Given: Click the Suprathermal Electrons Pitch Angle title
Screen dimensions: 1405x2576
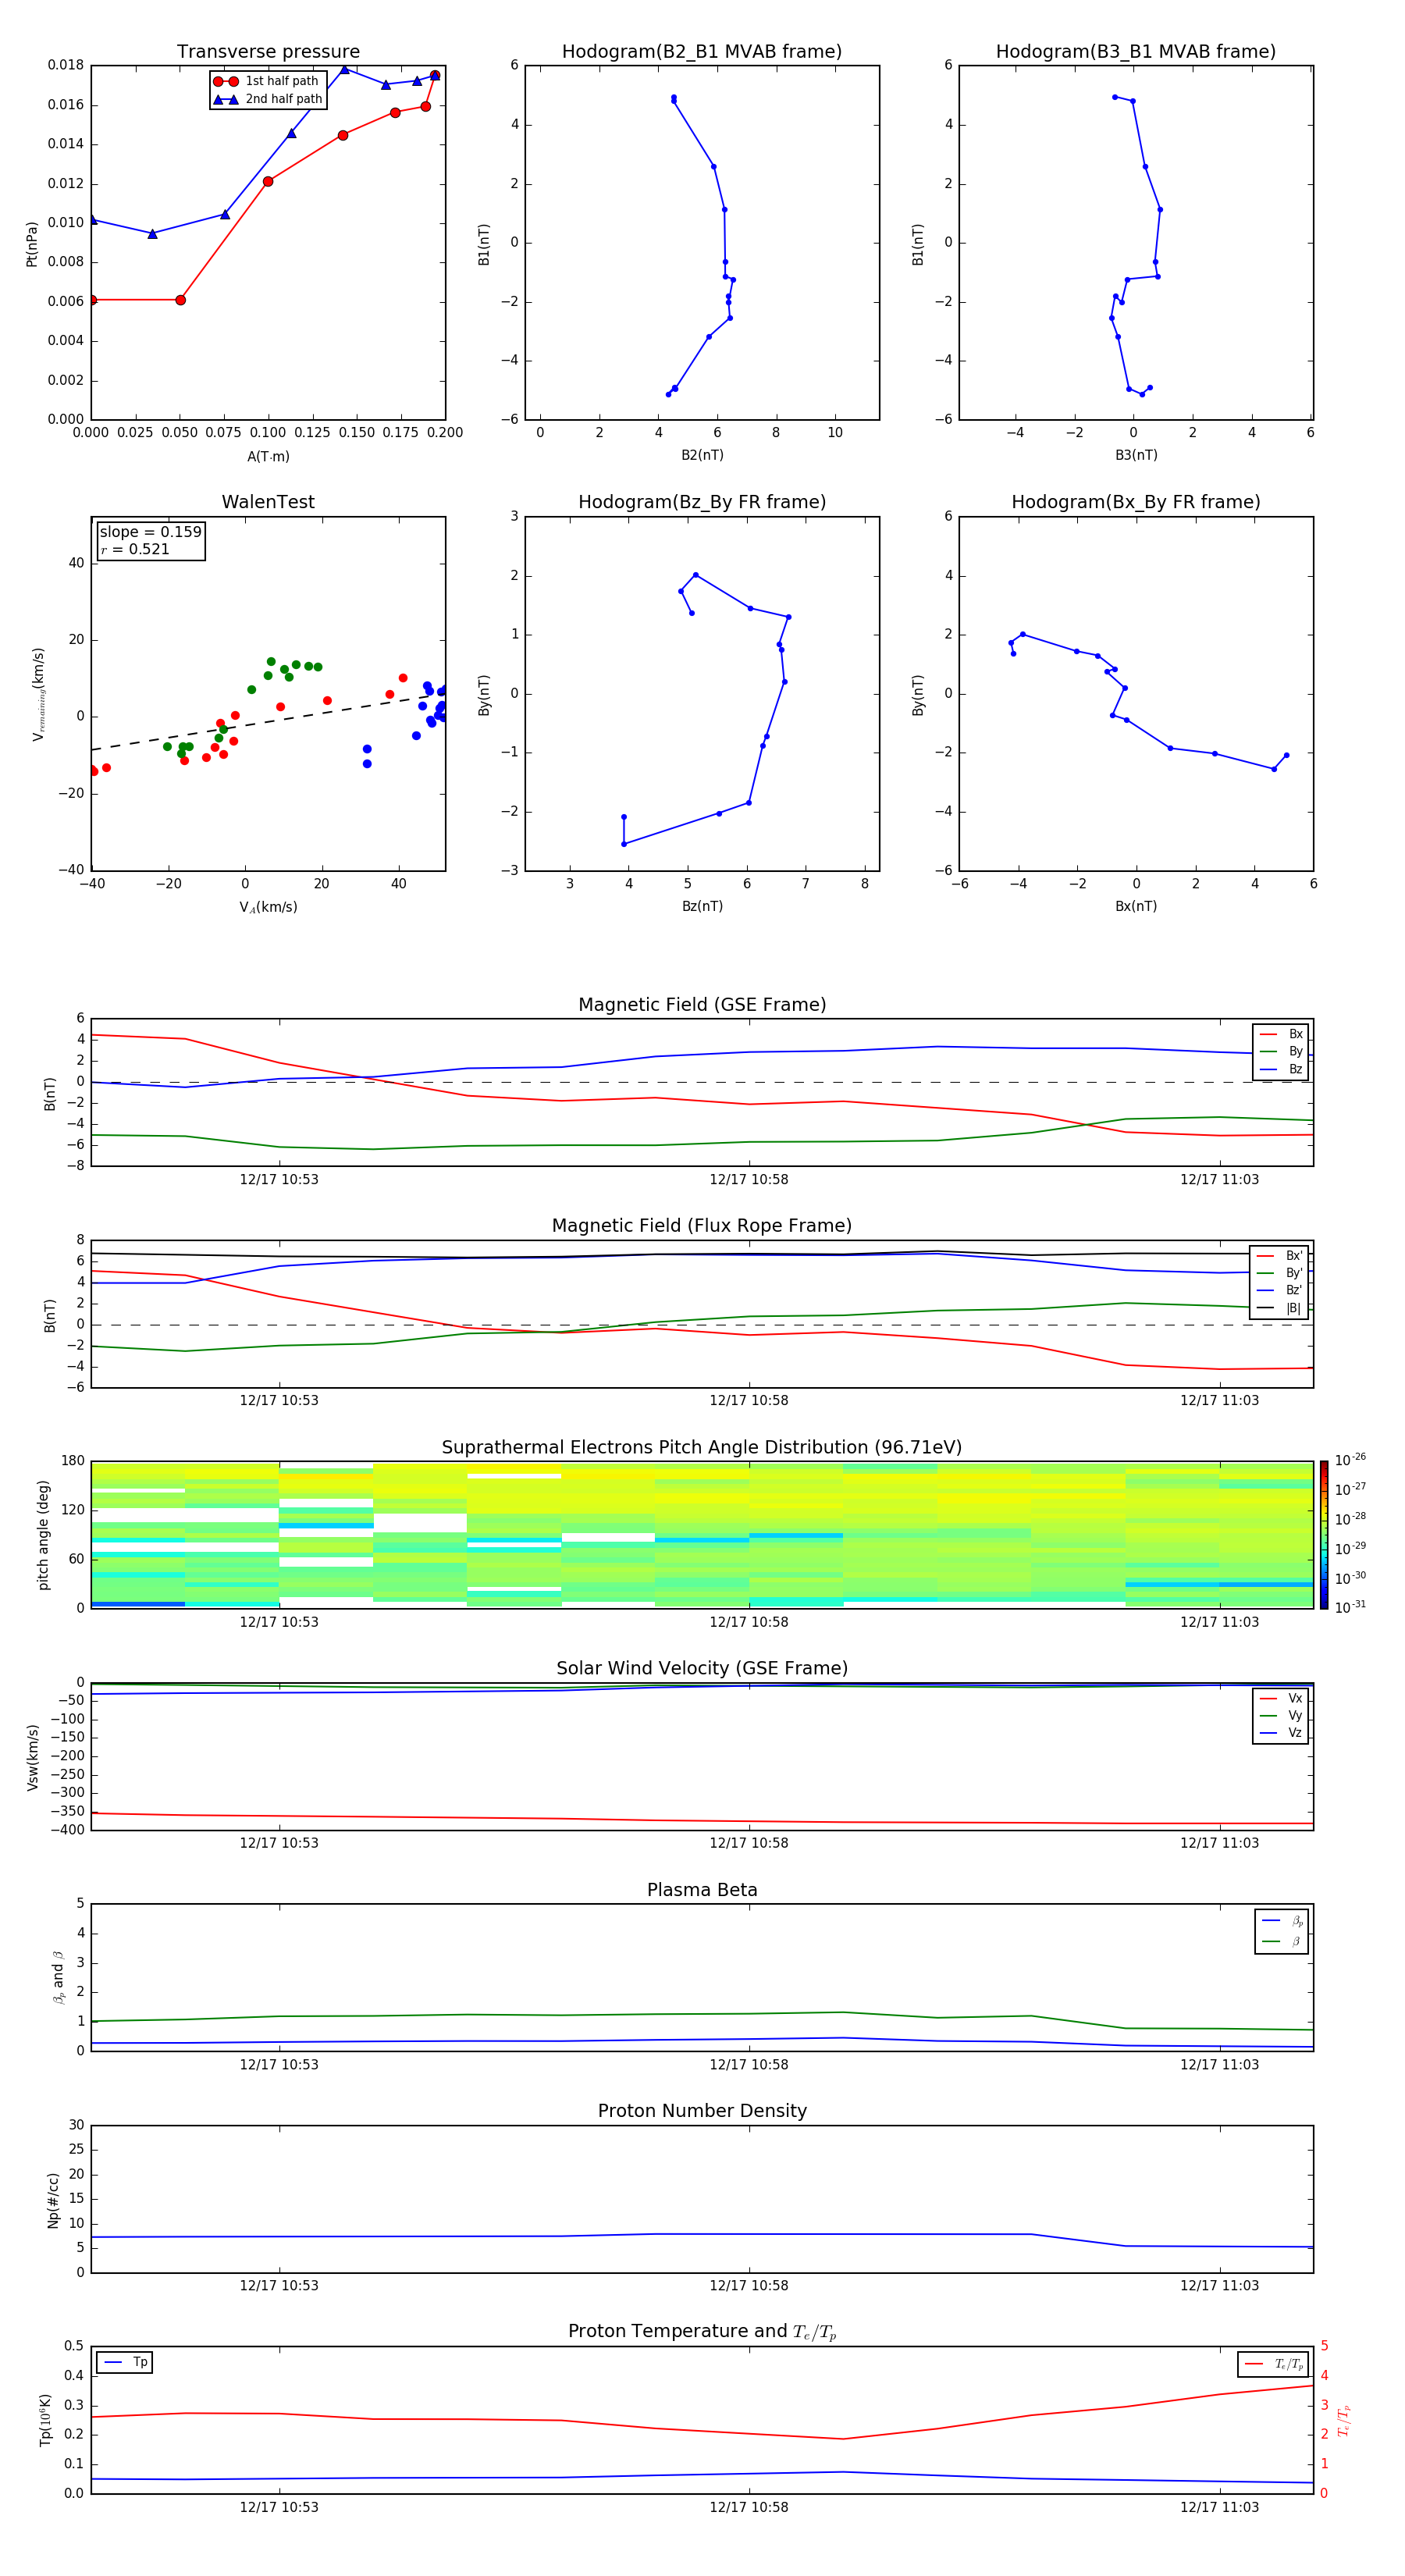Looking at the screenshot, I should point(702,1448).
